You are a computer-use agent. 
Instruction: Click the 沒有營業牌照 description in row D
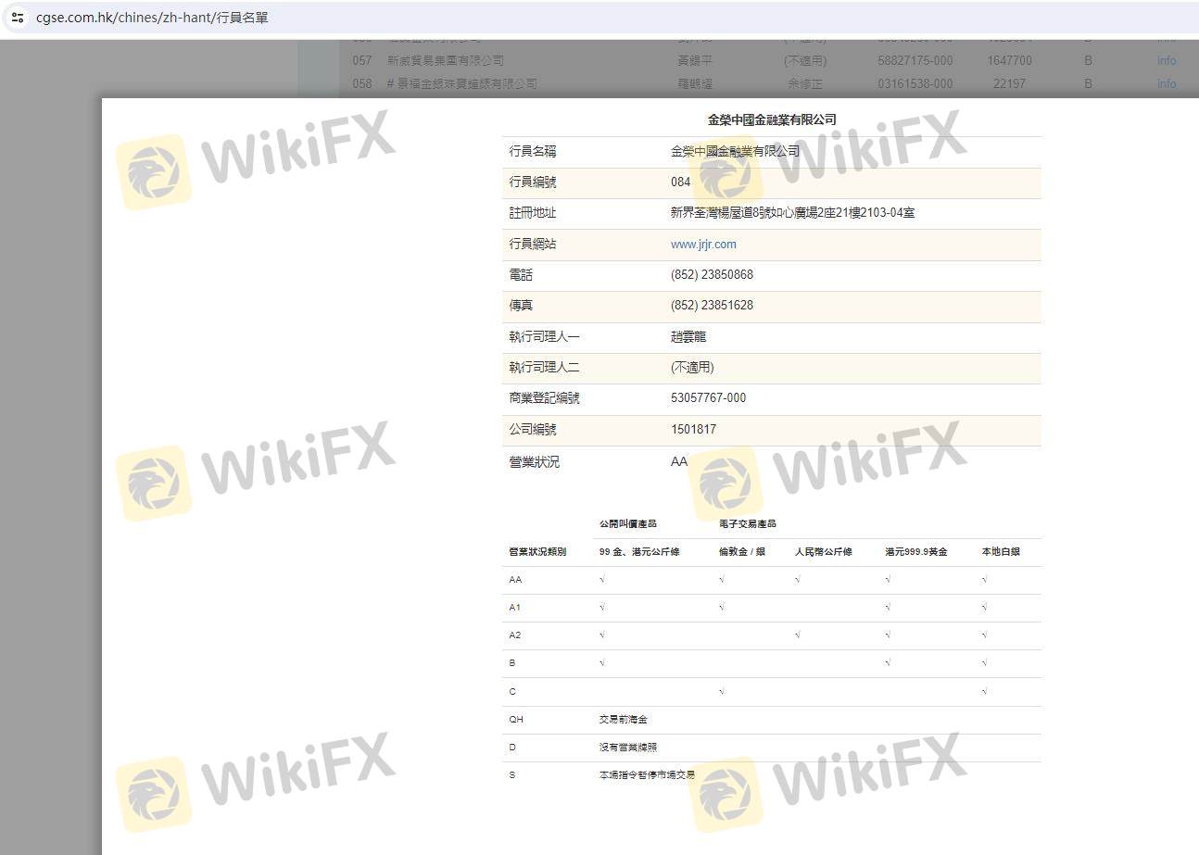pyautogui.click(x=627, y=748)
